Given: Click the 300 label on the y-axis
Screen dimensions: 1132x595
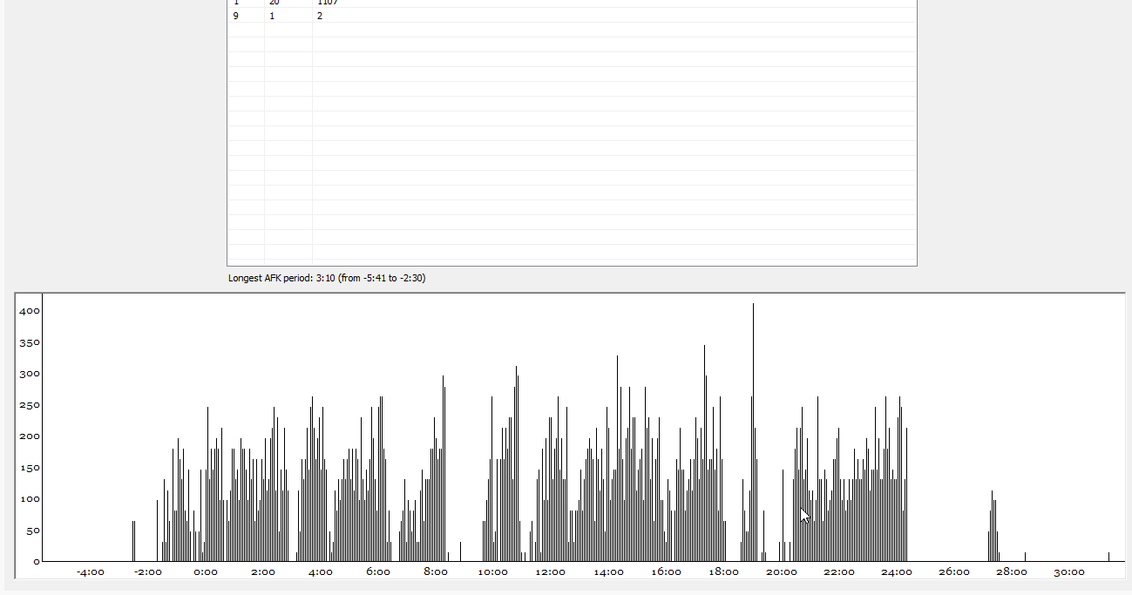Looking at the screenshot, I should 31,374.
